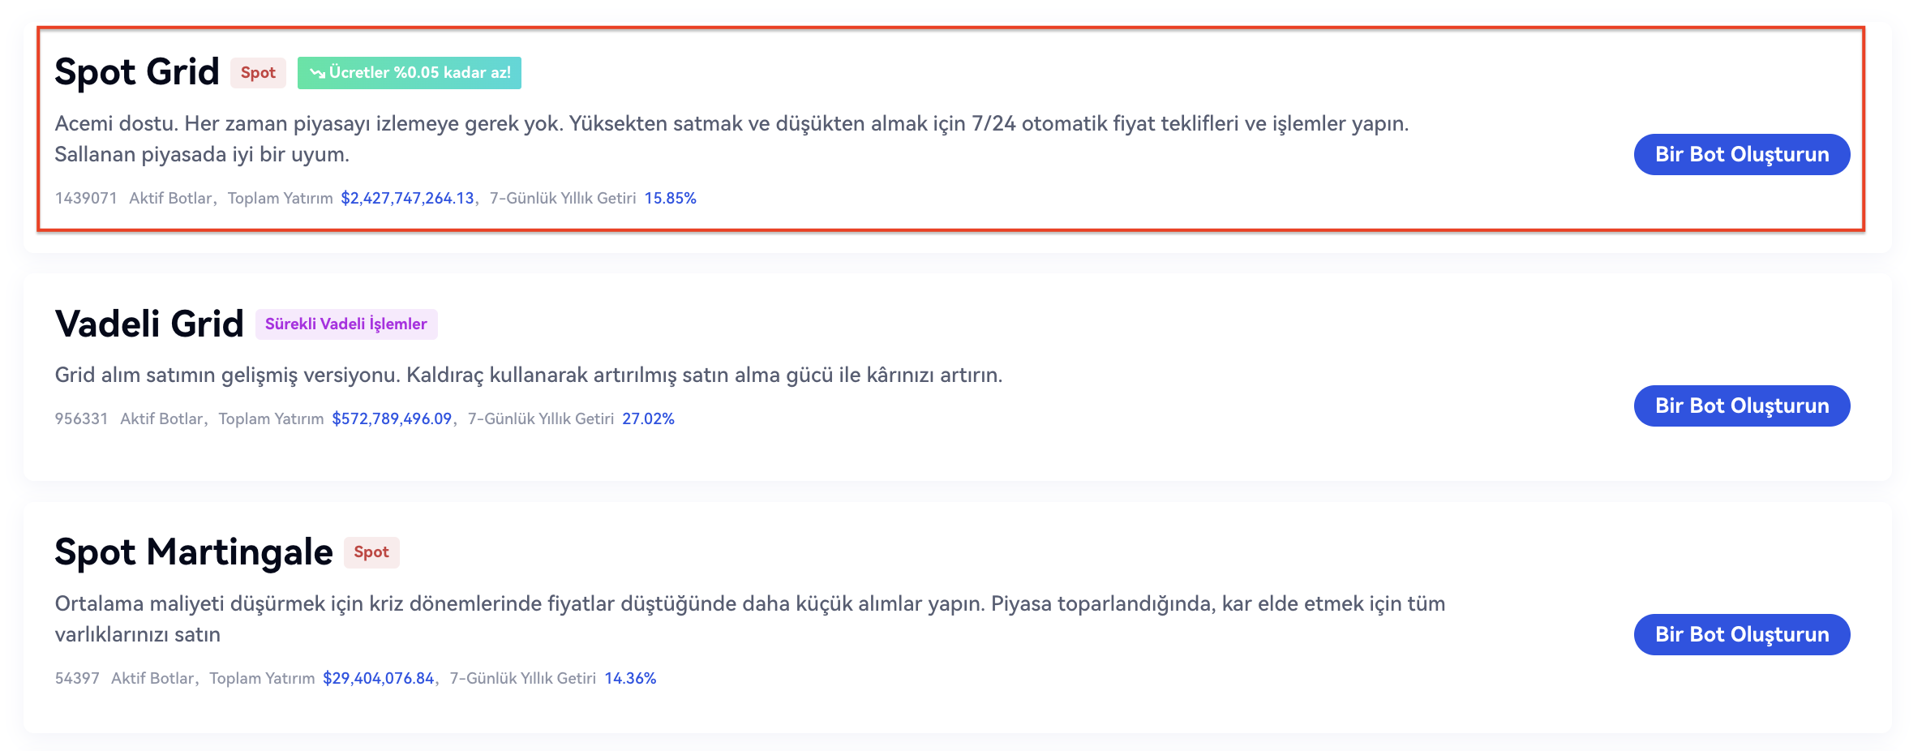The width and height of the screenshot is (1922, 751).
Task: Select the Sürekli Vadeli İşlemler tag
Action: (346, 324)
